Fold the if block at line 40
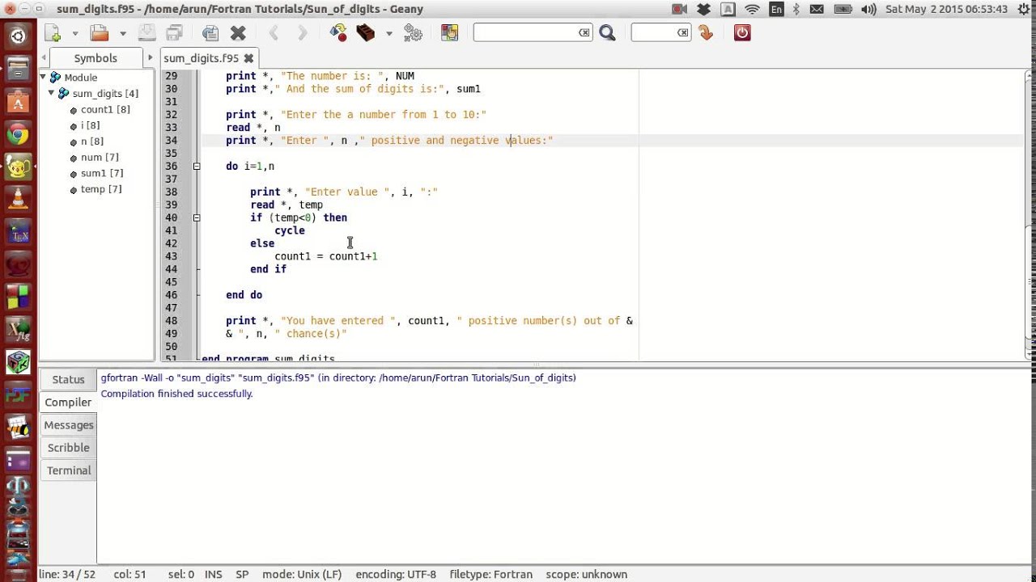 tap(197, 218)
